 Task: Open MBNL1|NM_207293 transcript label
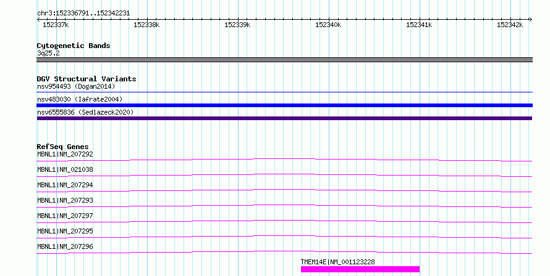tap(66, 200)
